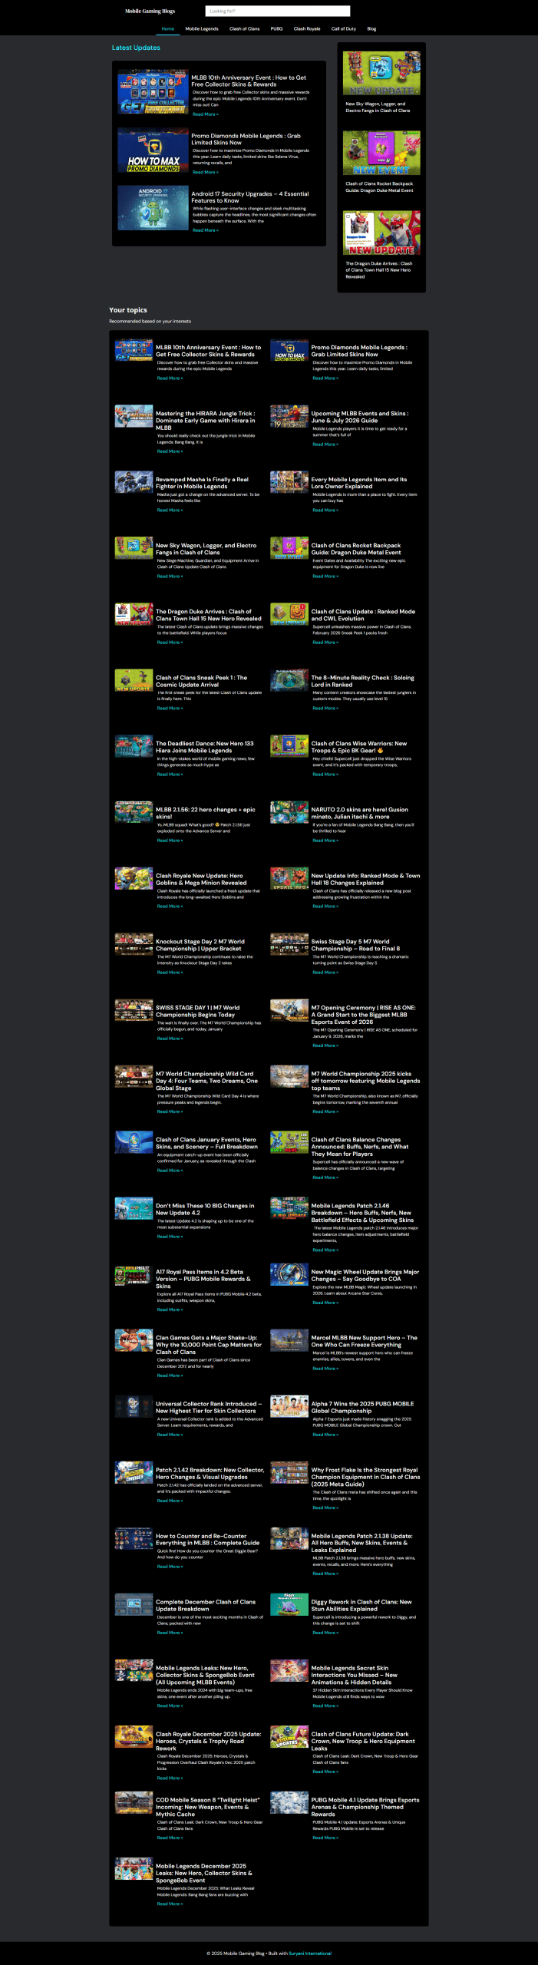
Task: Open 'Diggy Rework in Clash of Clans' thumbnail
Action: pos(289,1604)
